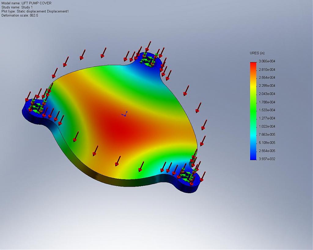
Task: Click the Study name Study 1 text
Action: [x=17, y=7]
